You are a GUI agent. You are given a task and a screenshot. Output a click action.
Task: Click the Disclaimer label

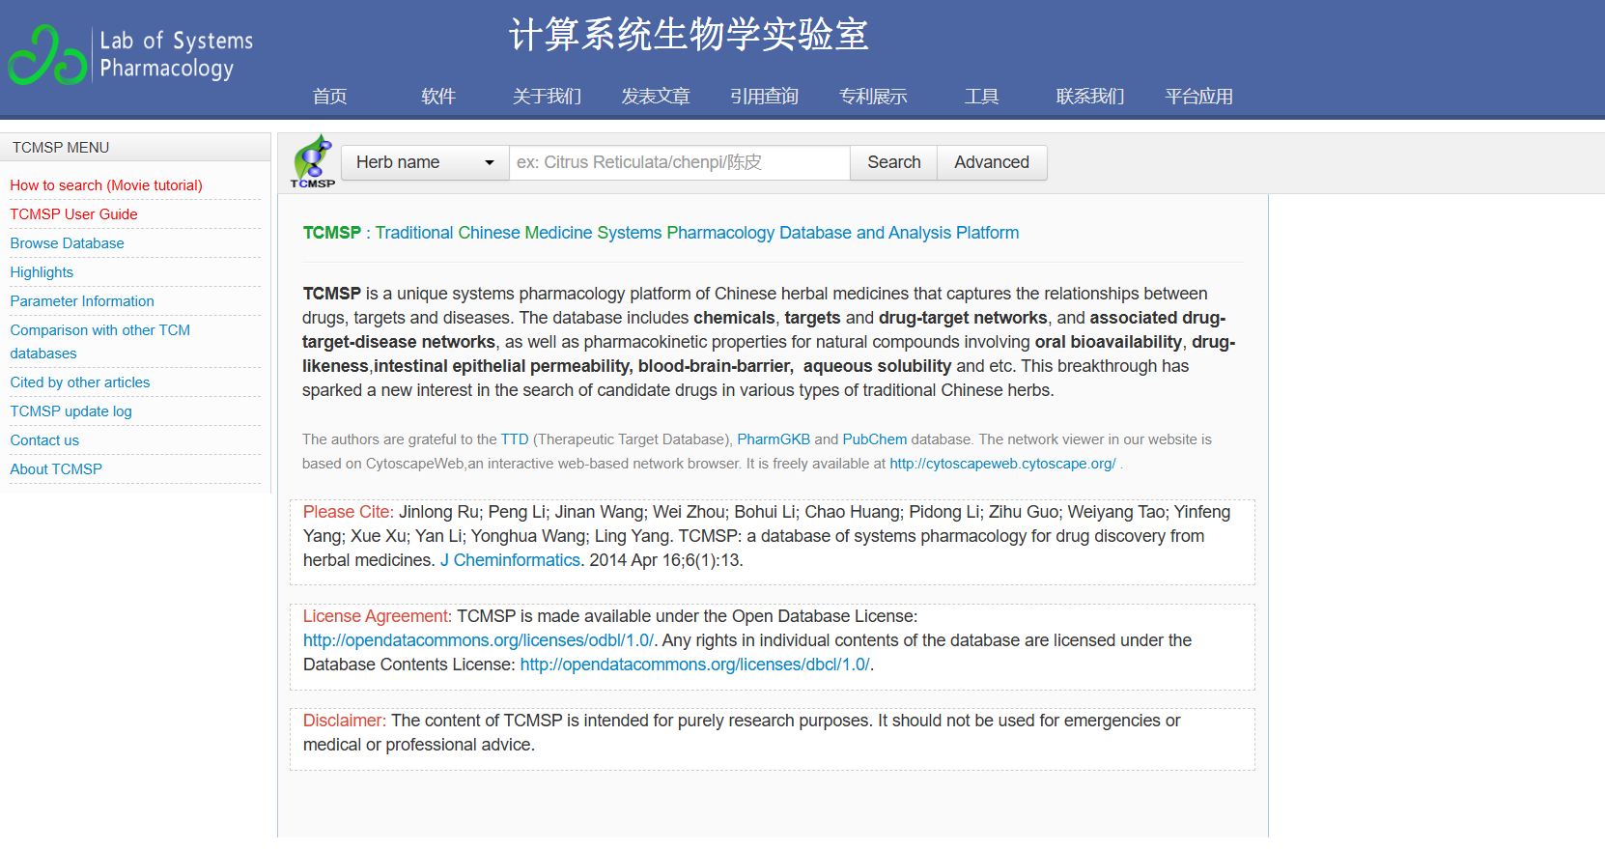click(345, 721)
